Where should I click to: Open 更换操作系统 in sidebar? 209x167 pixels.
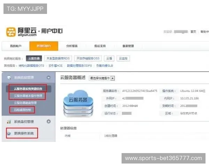[x=24, y=133]
